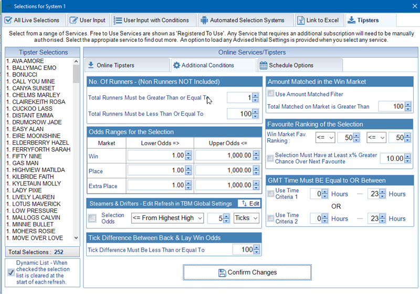Image resolution: width=420 pixels, height=294 pixels.
Task: Click the list icon on User Input with Conditions tab
Action: [x=118, y=20]
